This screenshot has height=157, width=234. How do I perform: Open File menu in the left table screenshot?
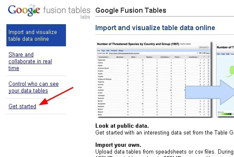[x=99, y=50]
